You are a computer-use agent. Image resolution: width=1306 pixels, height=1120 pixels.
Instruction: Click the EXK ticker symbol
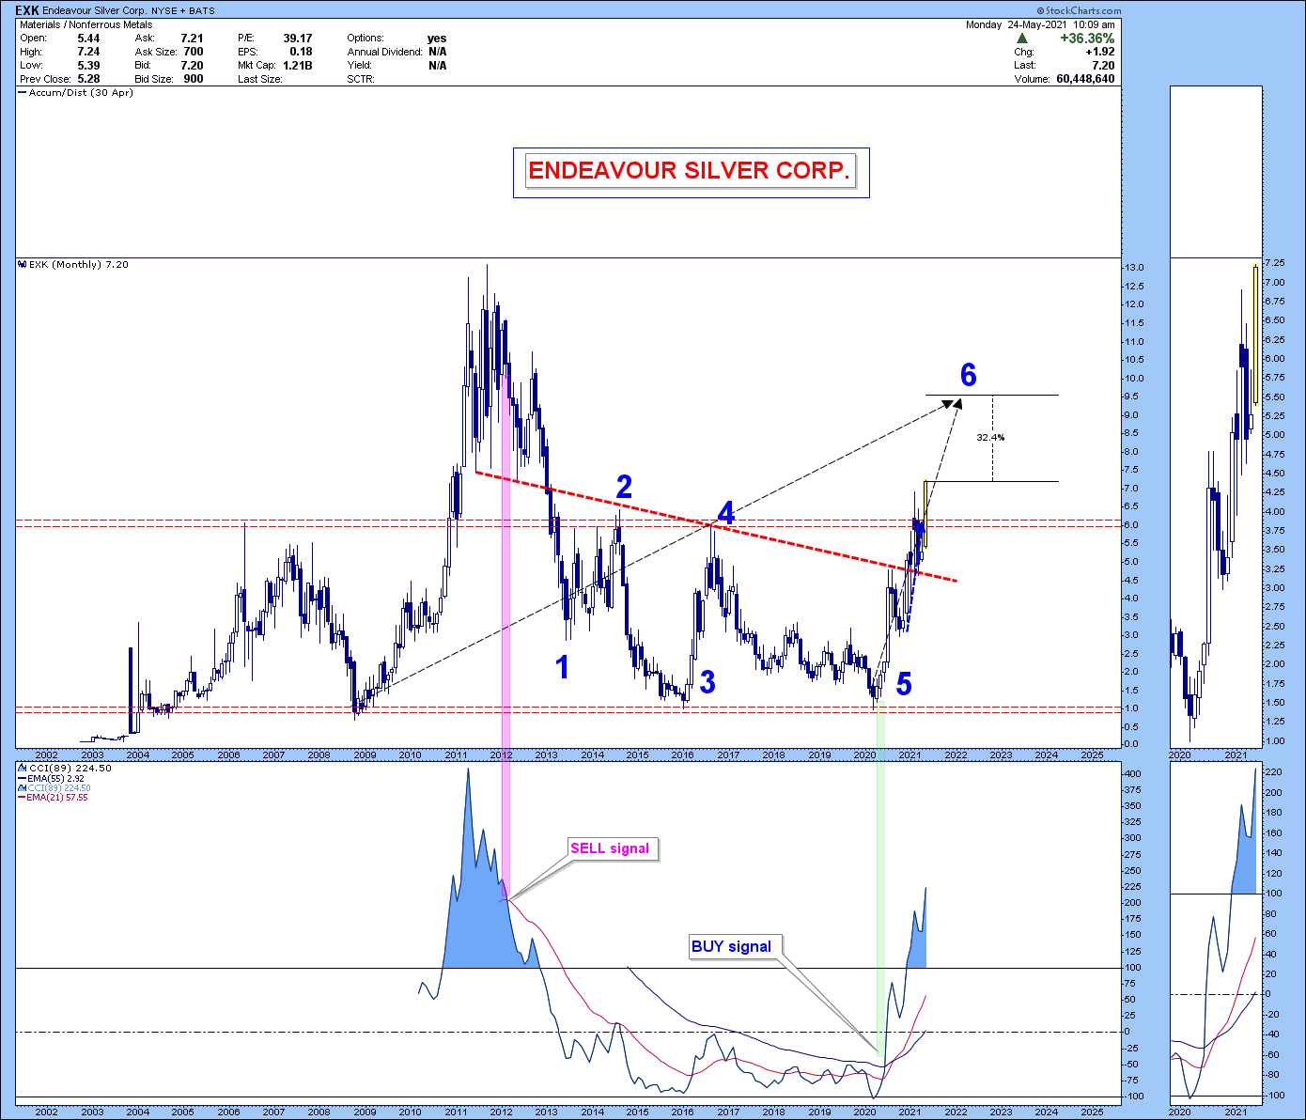[x=27, y=10]
